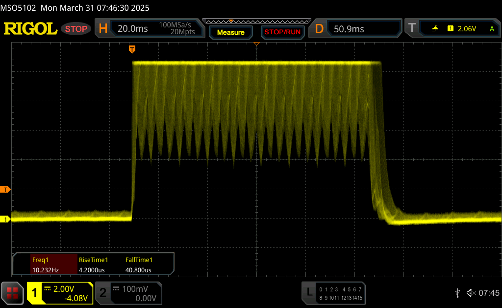This screenshot has height=308, width=502.
Task: Toggle channel 1 with its yellow badge
Action: pos(34,293)
